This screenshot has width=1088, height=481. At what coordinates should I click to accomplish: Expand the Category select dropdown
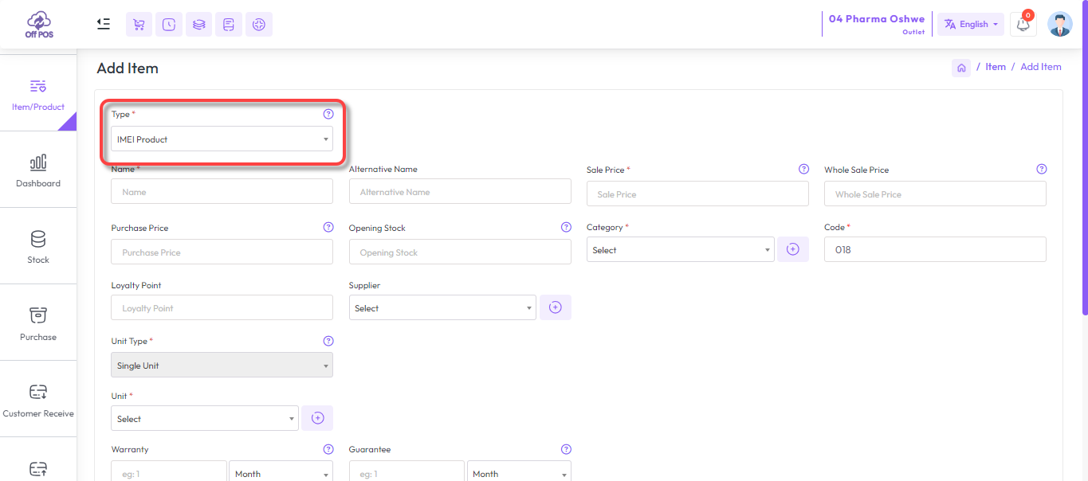pos(680,250)
